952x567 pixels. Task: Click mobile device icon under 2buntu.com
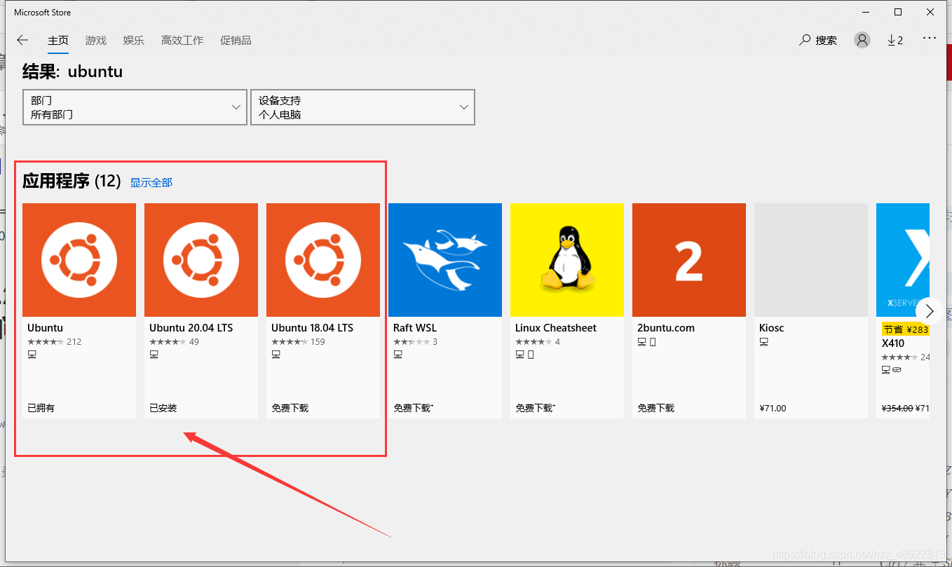pos(653,342)
